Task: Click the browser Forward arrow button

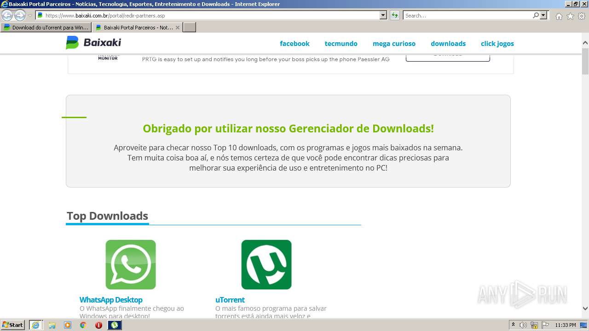Action: click(20, 16)
